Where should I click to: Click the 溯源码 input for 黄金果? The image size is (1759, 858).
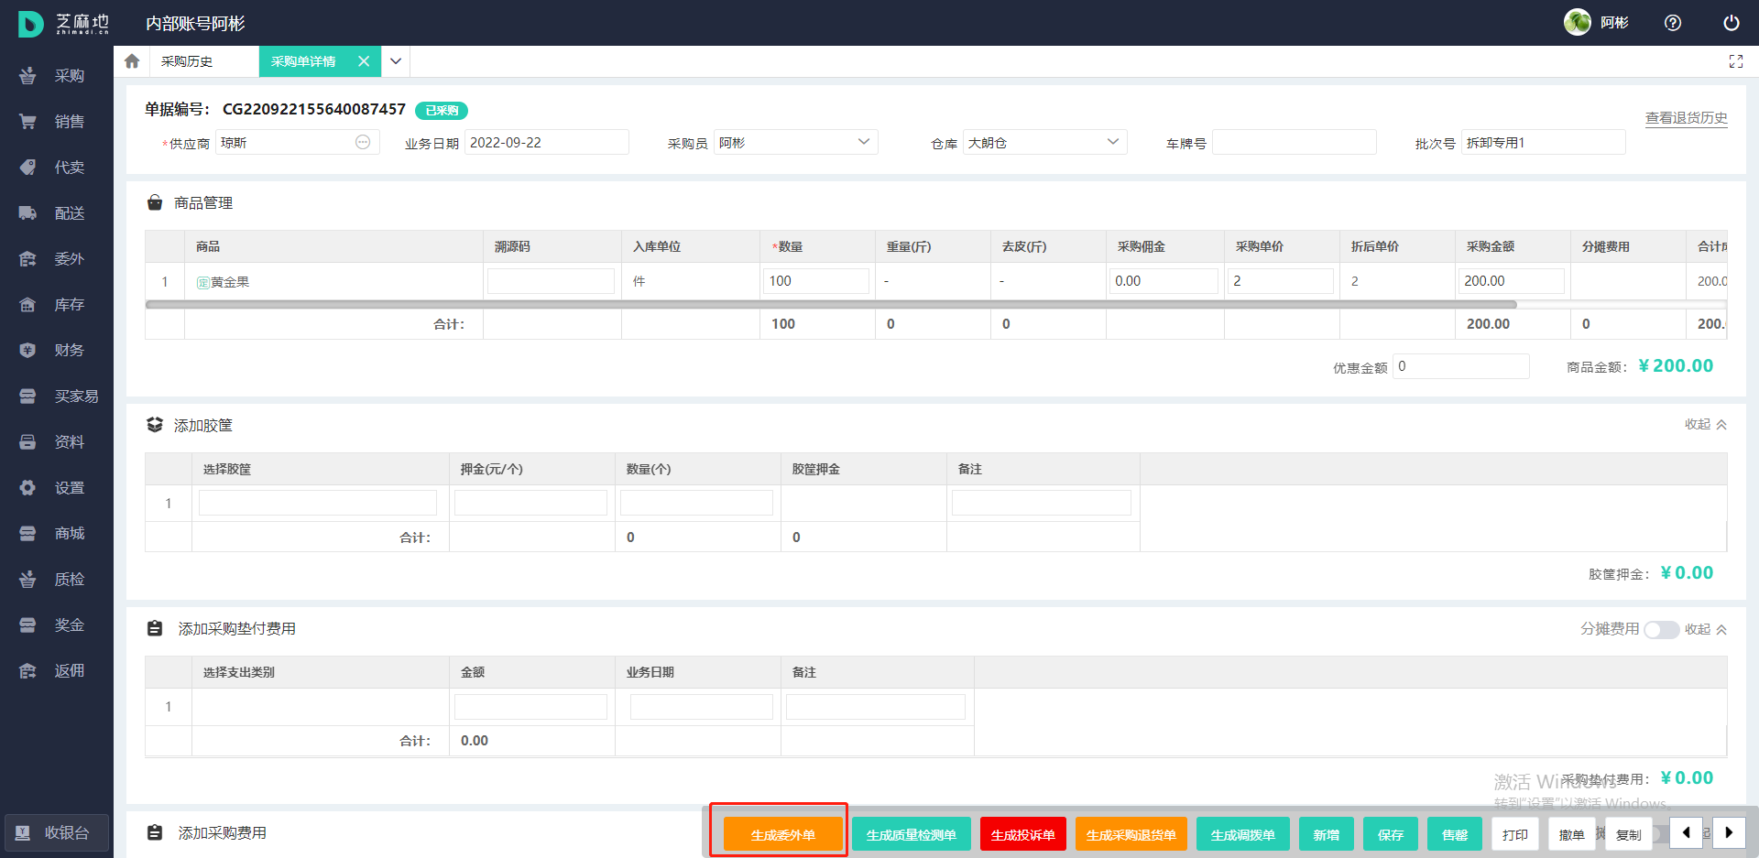tap(552, 281)
